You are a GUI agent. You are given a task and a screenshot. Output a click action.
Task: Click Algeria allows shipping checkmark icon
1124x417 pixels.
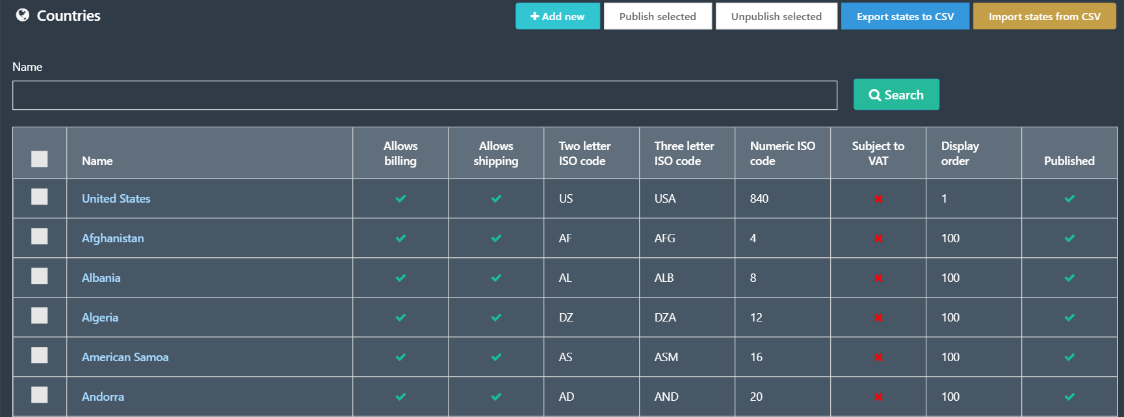pos(496,318)
